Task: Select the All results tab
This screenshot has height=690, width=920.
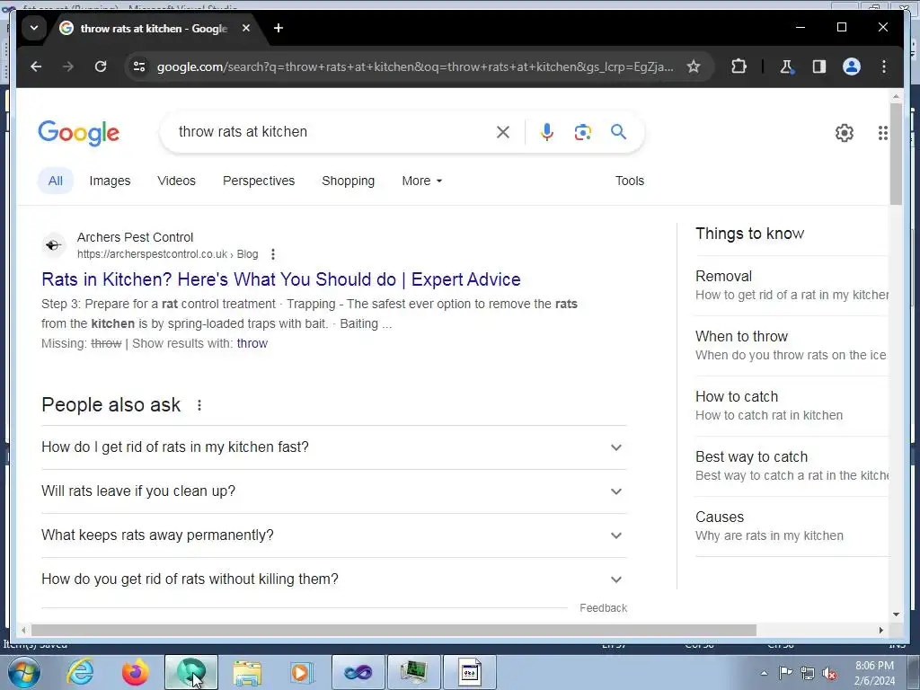Action: pos(55,181)
